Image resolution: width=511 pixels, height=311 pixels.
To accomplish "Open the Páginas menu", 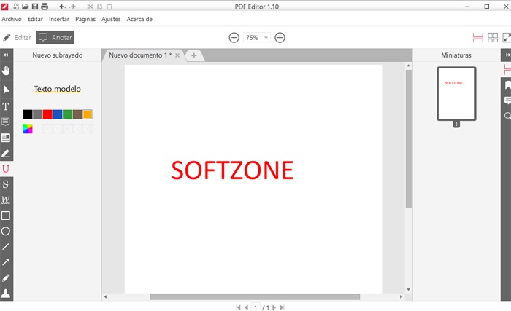I will [x=85, y=19].
